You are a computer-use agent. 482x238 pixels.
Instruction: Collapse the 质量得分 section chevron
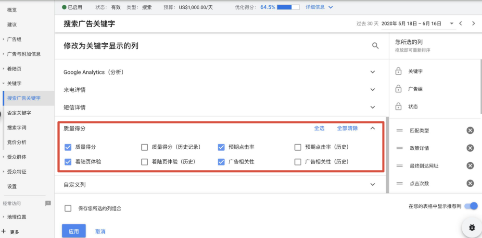(x=373, y=128)
